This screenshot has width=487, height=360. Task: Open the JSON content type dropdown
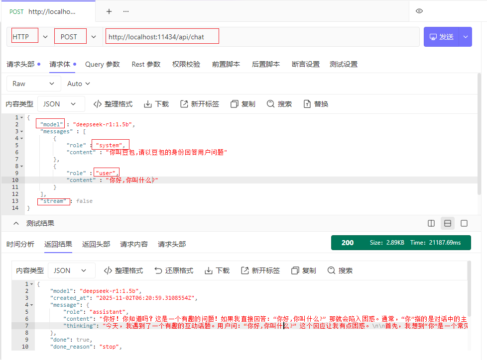[x=60, y=103]
